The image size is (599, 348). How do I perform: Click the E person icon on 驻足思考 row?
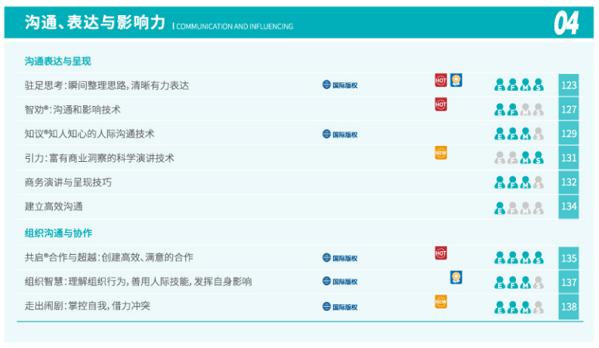click(x=499, y=85)
